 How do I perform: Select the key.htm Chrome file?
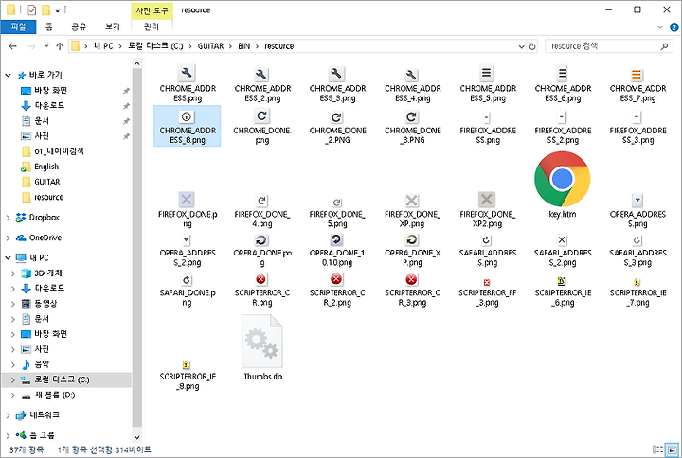[563, 185]
